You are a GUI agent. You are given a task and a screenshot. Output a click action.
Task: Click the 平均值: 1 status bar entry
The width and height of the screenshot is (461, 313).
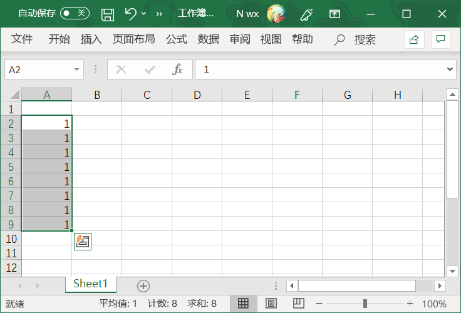pyautogui.click(x=118, y=304)
